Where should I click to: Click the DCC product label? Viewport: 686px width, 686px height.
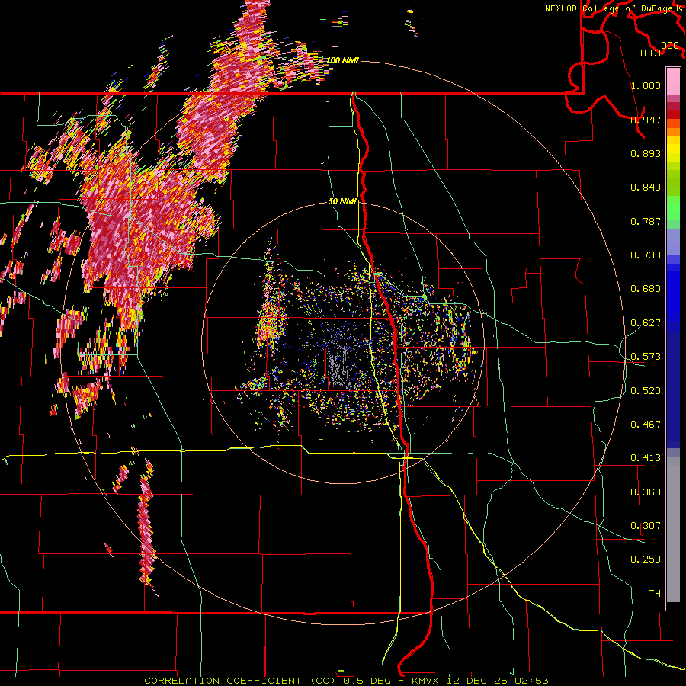pyautogui.click(x=670, y=46)
